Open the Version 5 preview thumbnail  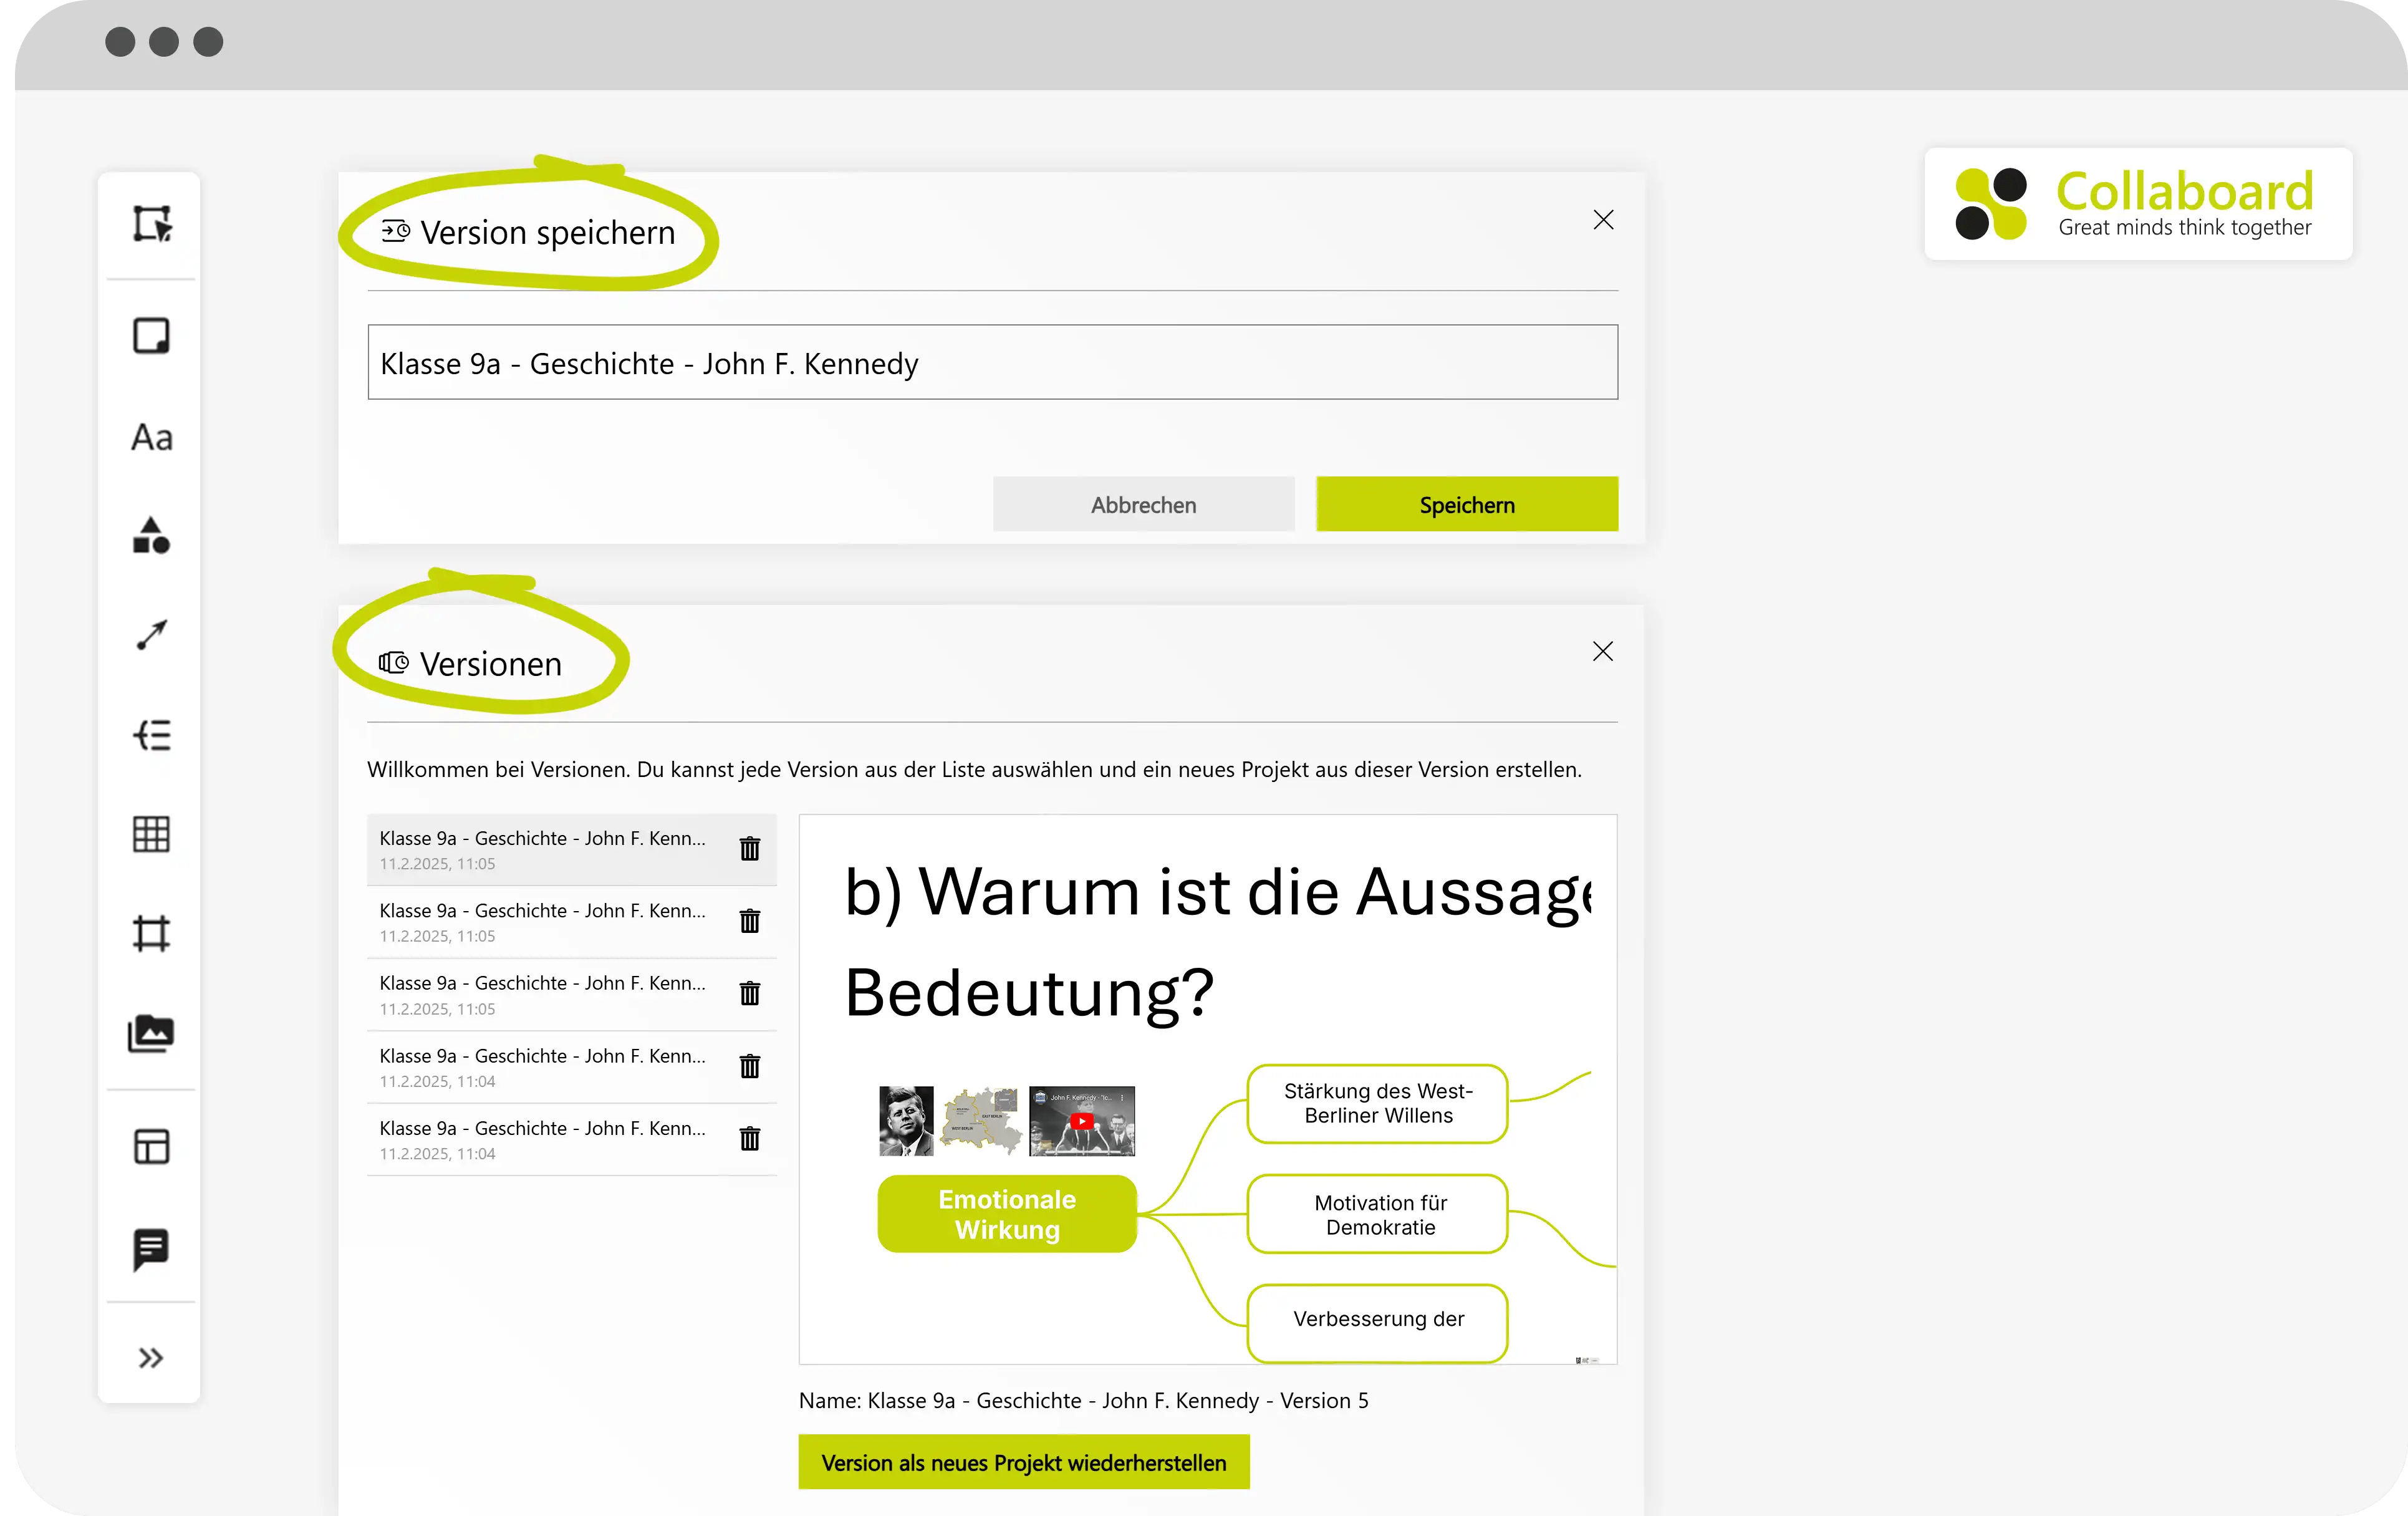pyautogui.click(x=1207, y=1090)
